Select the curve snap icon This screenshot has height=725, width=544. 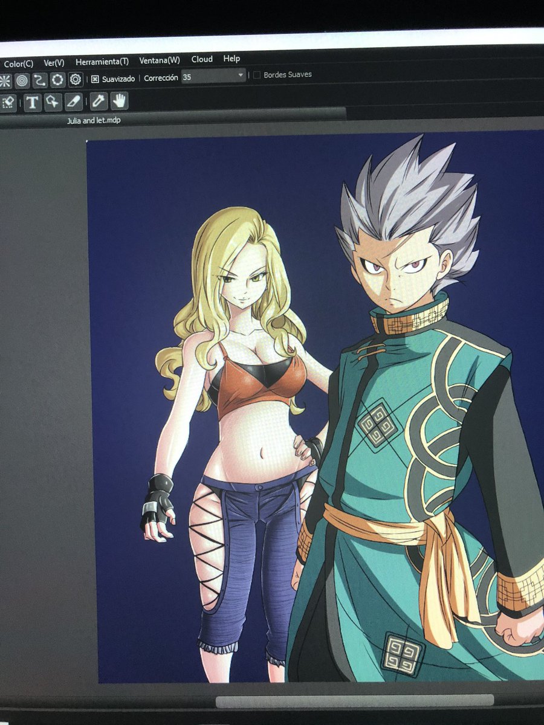pyautogui.click(x=40, y=80)
